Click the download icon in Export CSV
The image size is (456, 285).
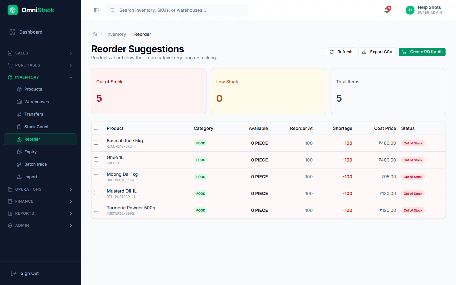[x=364, y=52]
